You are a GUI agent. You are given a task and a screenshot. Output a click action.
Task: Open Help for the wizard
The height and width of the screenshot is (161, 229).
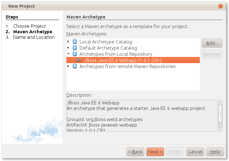[215, 152]
